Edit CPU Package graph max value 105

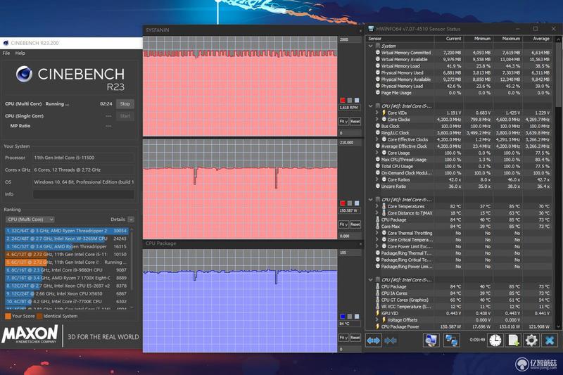350,253
